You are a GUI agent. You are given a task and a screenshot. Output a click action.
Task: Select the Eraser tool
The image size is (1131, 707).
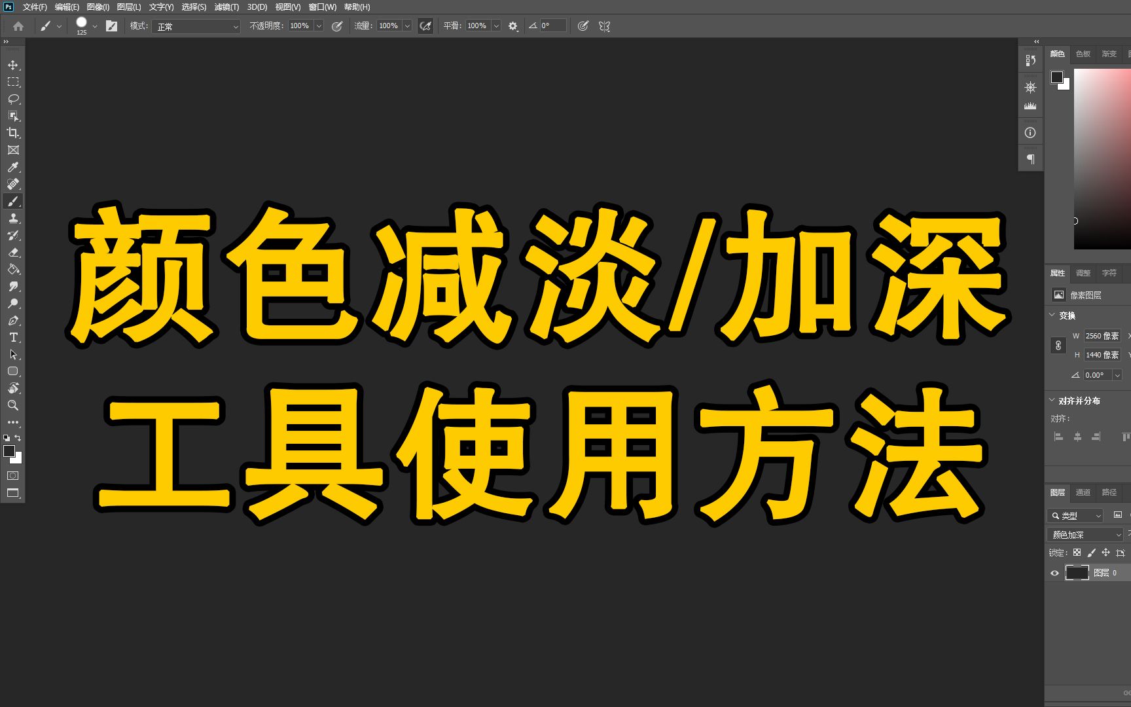click(x=13, y=252)
